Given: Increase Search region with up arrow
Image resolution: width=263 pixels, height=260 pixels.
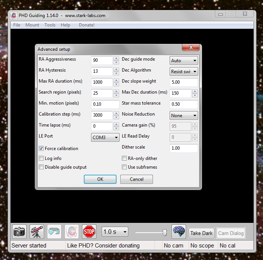Looking at the screenshot, I should [x=116, y=91].
